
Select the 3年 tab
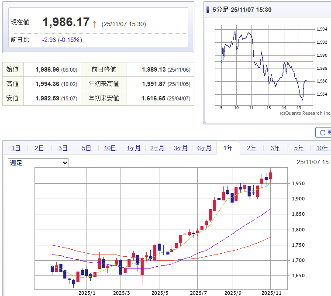275,148
